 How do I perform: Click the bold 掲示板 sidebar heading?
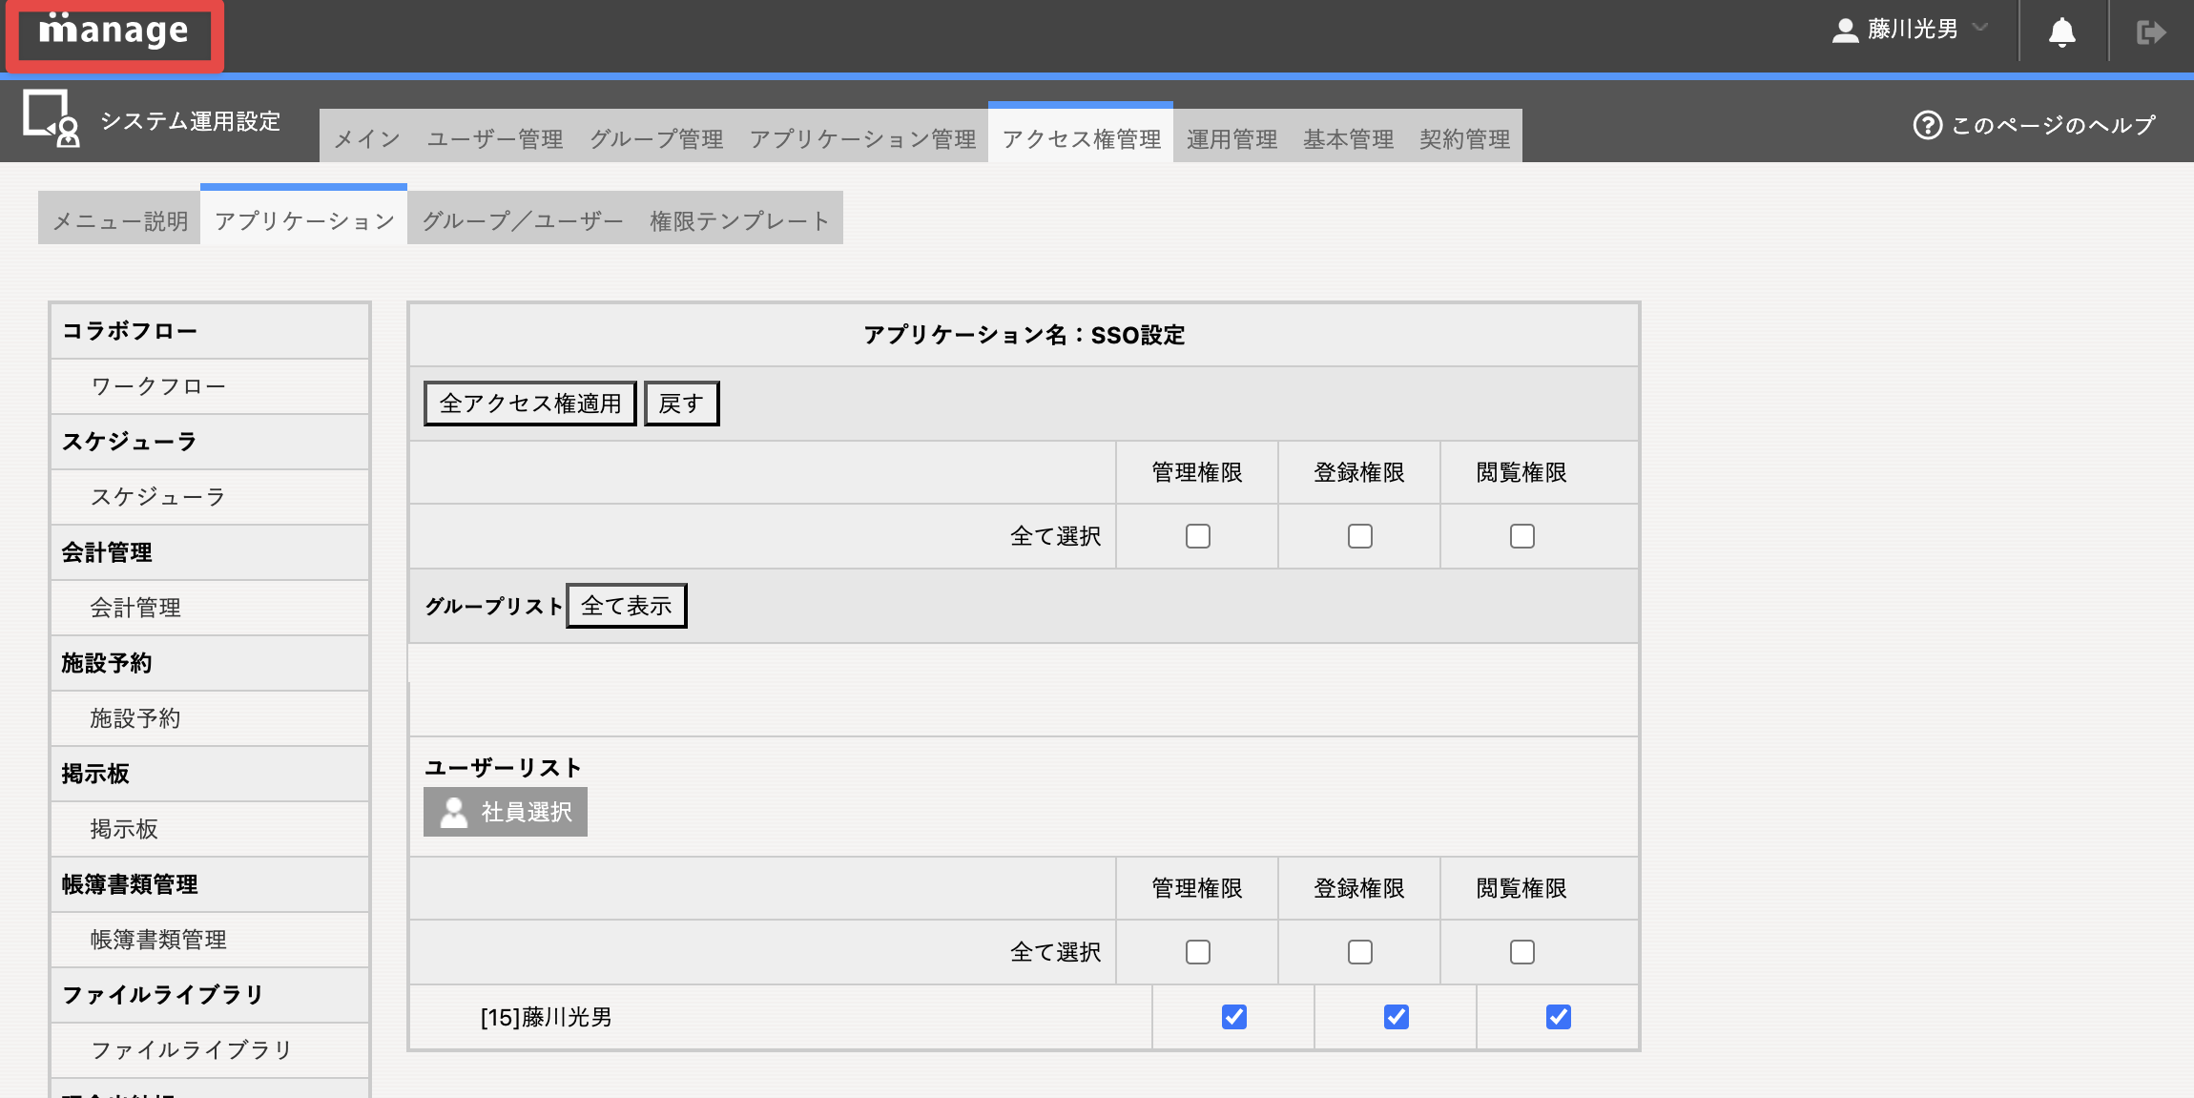pos(210,774)
